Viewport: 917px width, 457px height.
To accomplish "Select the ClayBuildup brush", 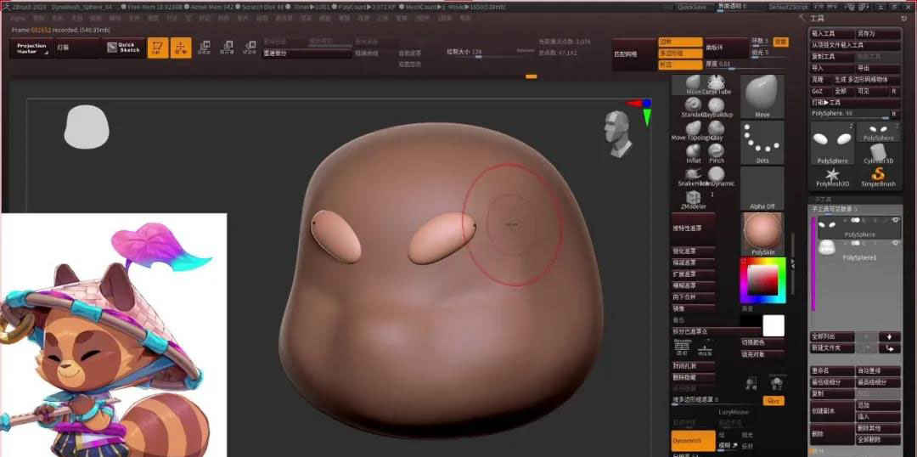I will tap(717, 108).
